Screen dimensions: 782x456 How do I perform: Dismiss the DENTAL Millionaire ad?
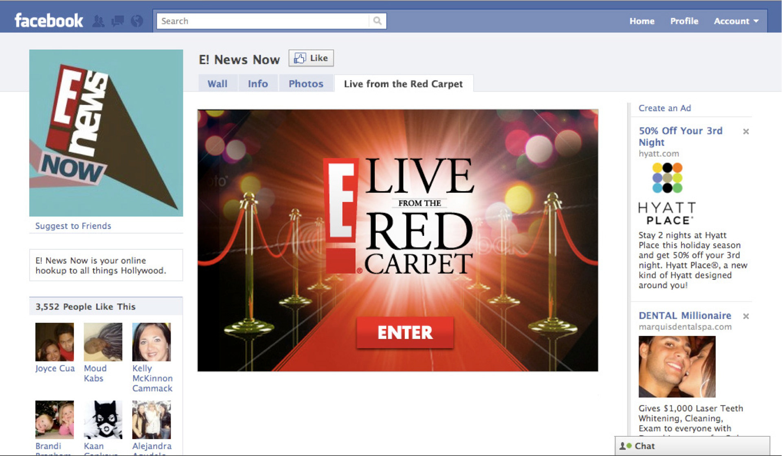pos(746,316)
